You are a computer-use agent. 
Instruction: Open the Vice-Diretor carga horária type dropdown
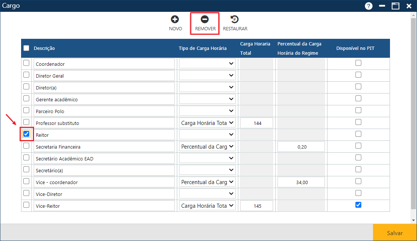(207, 194)
